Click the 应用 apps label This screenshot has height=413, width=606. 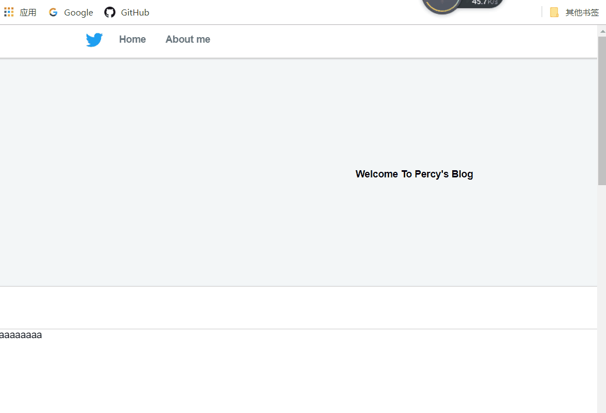(28, 12)
